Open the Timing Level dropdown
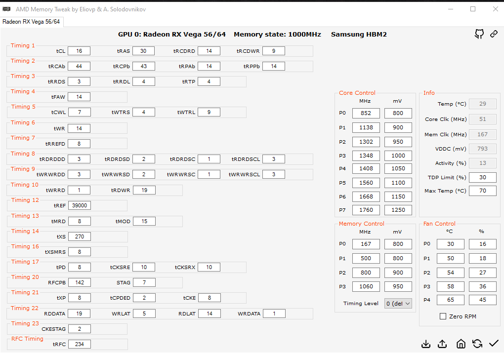This screenshot has height=353, width=504. 398,304
